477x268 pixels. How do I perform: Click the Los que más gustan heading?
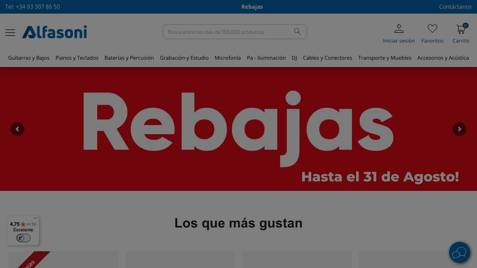click(238, 223)
